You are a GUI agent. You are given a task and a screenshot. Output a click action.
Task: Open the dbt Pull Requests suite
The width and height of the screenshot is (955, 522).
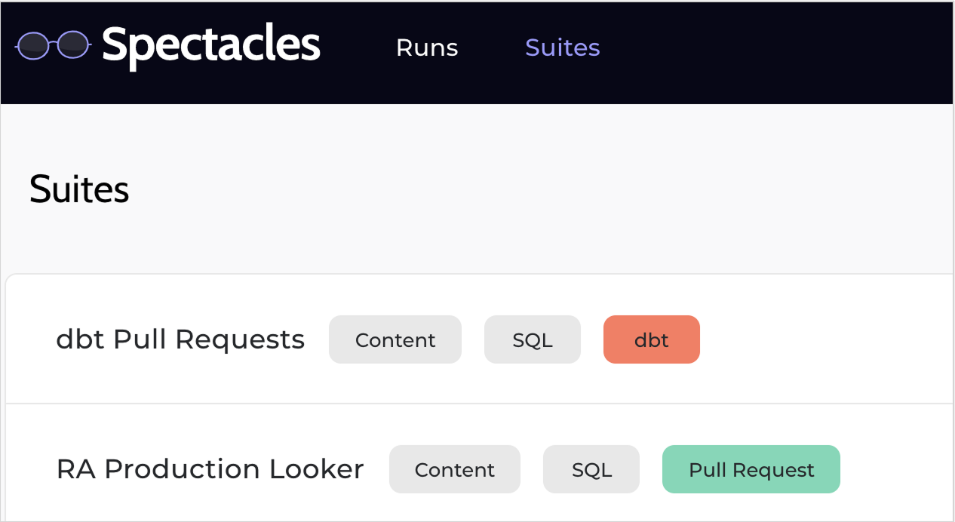pyautogui.click(x=180, y=339)
